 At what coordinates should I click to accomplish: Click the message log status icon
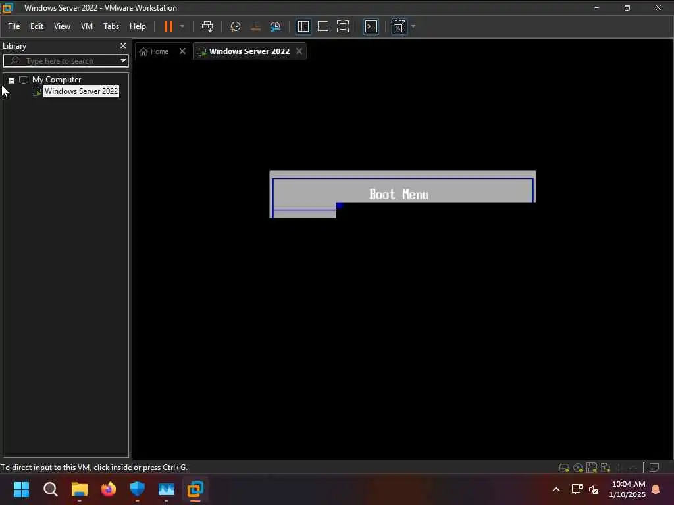(654, 468)
